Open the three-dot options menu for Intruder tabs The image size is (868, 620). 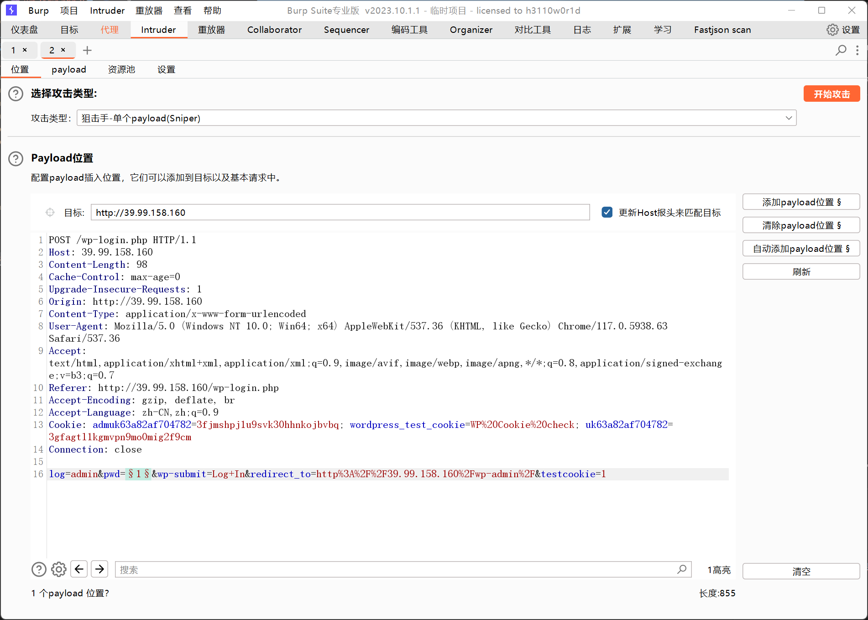click(x=858, y=50)
